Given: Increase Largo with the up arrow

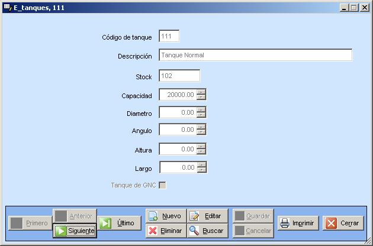Looking at the screenshot, I should pos(202,165).
